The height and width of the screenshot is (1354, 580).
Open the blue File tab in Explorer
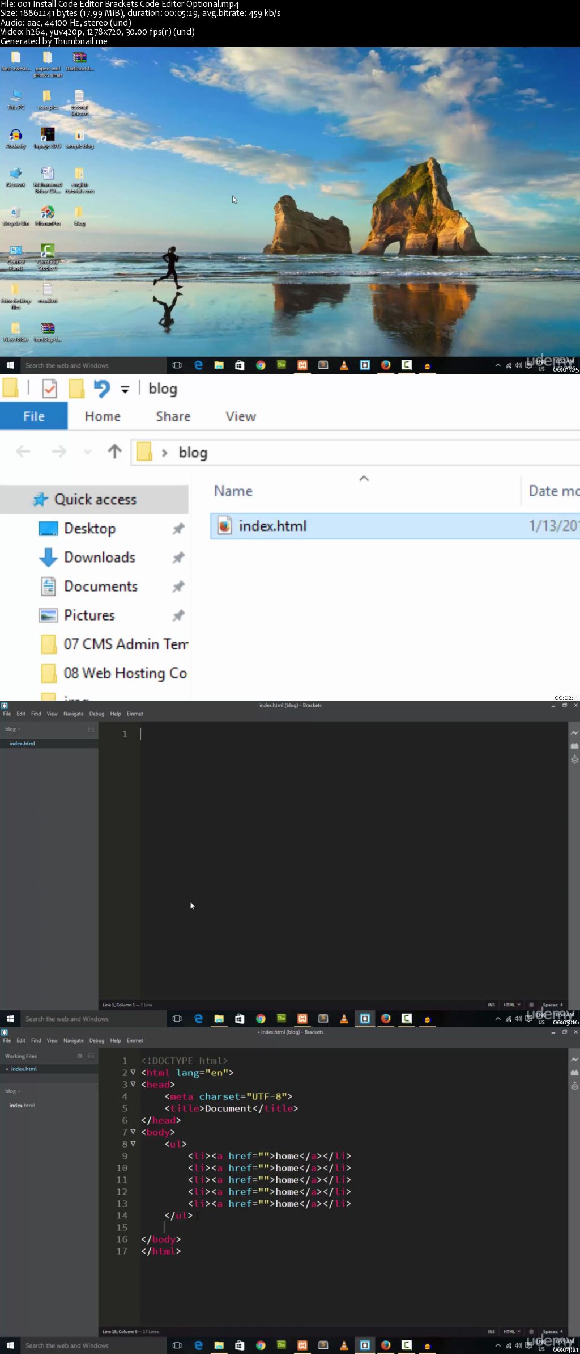pyautogui.click(x=34, y=416)
